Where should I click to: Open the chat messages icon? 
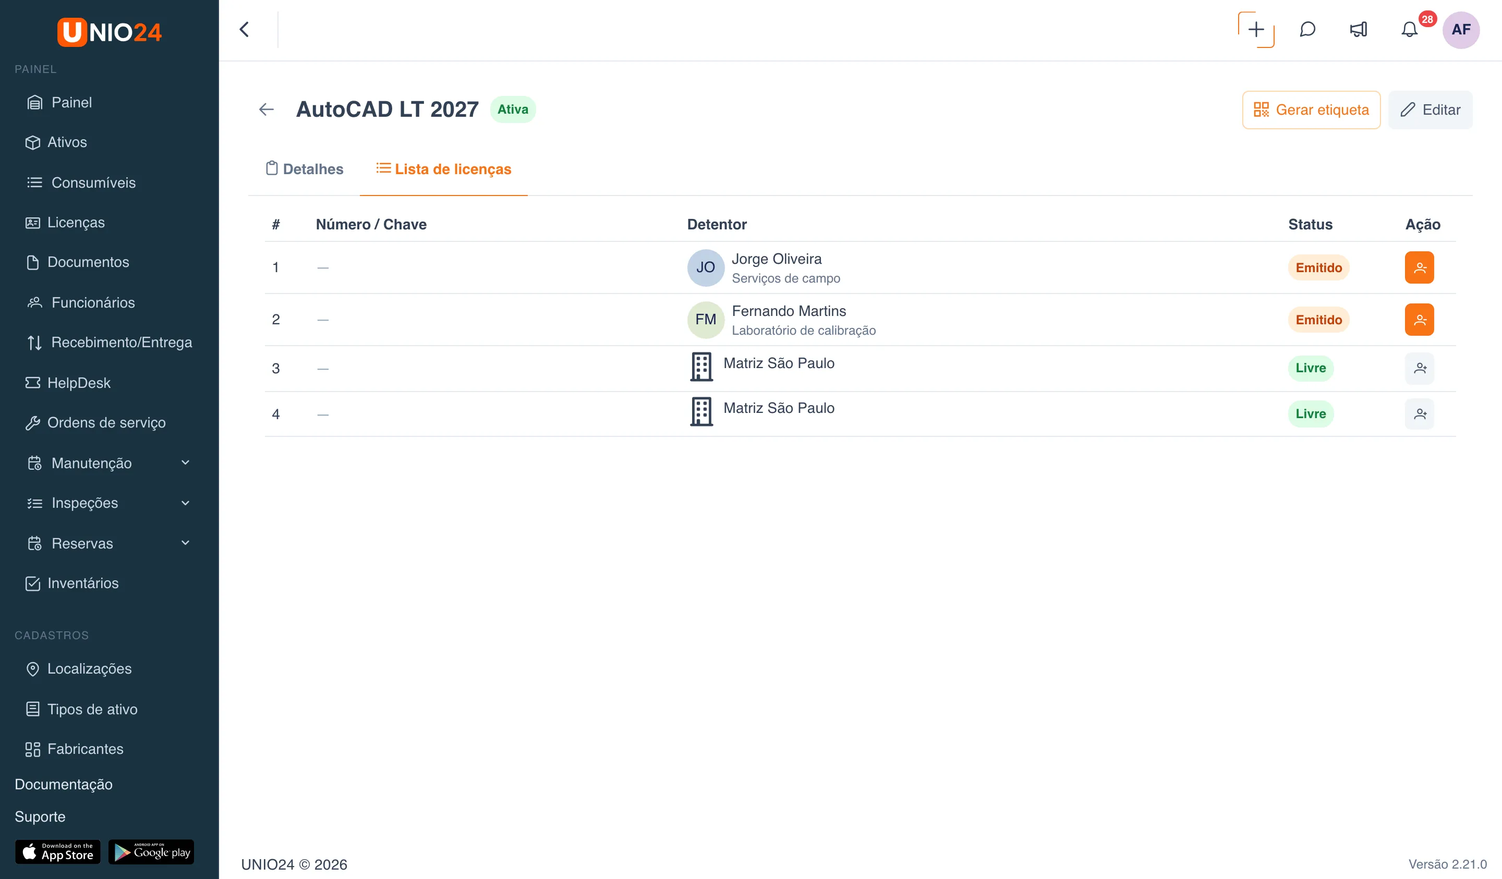pyautogui.click(x=1307, y=29)
